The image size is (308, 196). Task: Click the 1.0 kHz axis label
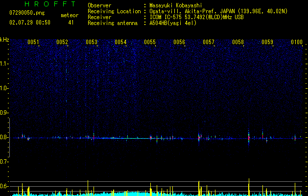click(x=4, y=88)
